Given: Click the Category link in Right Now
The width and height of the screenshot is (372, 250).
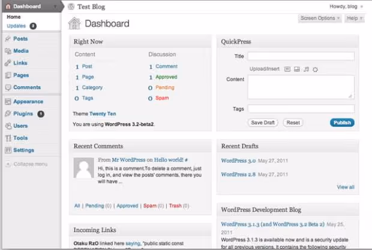Looking at the screenshot, I should point(92,87).
